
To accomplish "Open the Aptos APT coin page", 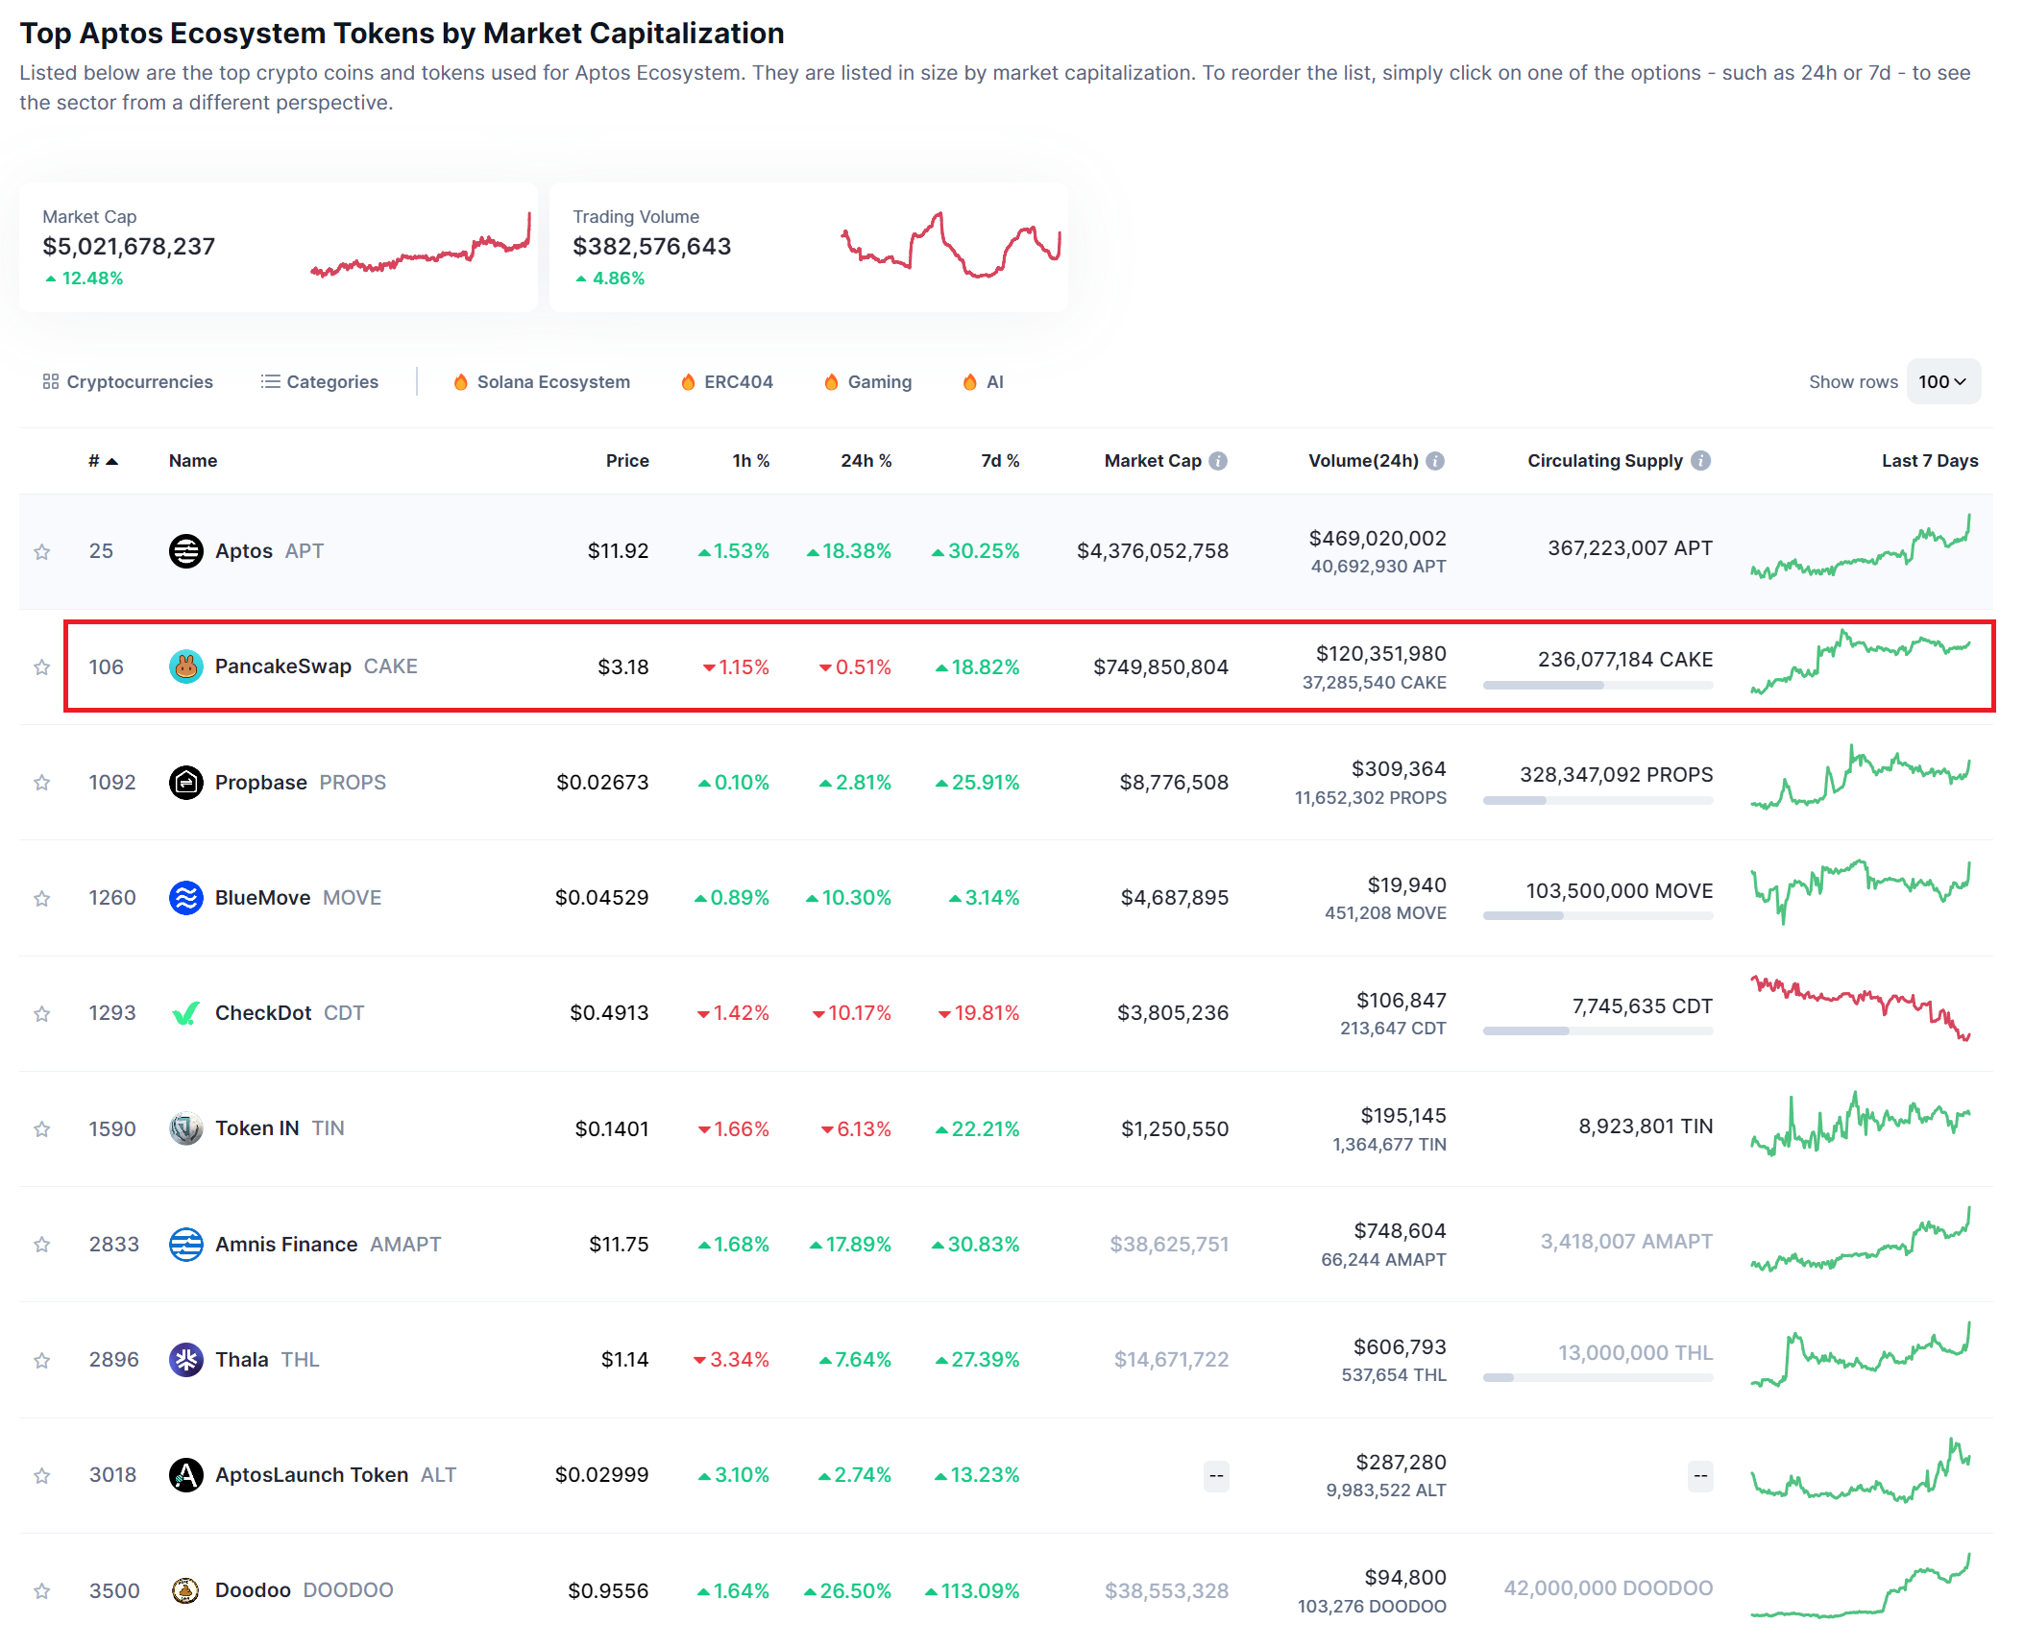I will [269, 551].
